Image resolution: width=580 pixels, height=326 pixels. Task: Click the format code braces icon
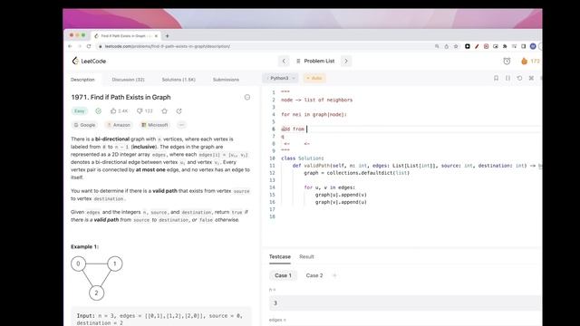507,78
